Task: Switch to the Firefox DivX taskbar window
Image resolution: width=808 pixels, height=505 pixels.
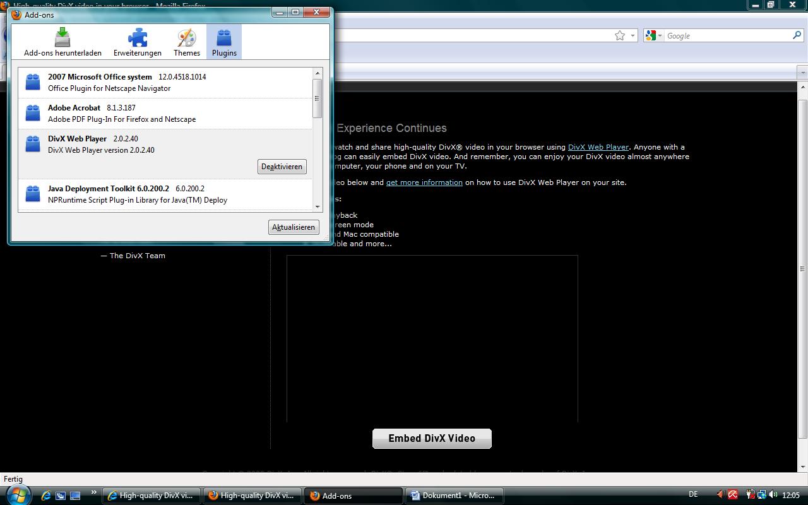Action: click(x=252, y=496)
